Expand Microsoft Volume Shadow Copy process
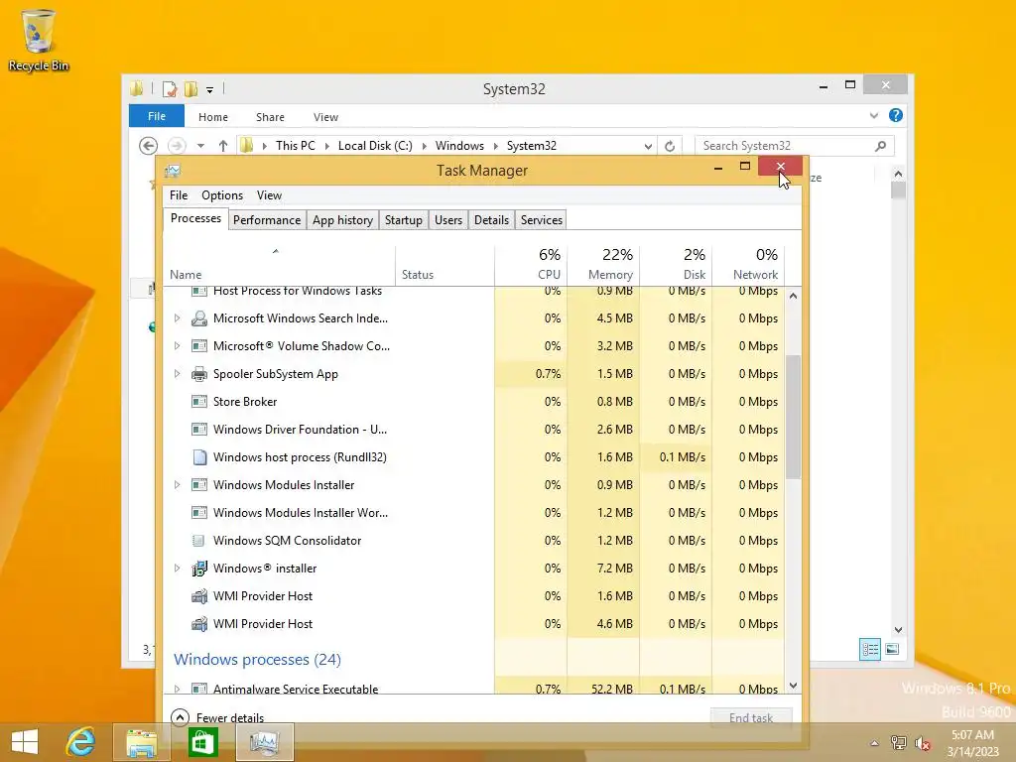This screenshot has height=762, width=1016. click(x=177, y=346)
